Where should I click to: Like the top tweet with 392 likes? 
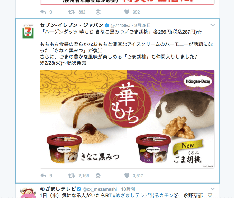127,12
